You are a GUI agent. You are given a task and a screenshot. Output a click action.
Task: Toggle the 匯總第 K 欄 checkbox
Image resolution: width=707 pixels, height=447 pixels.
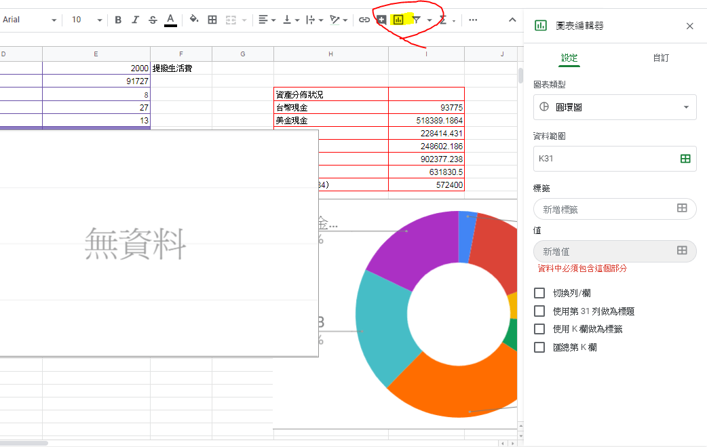tap(539, 347)
